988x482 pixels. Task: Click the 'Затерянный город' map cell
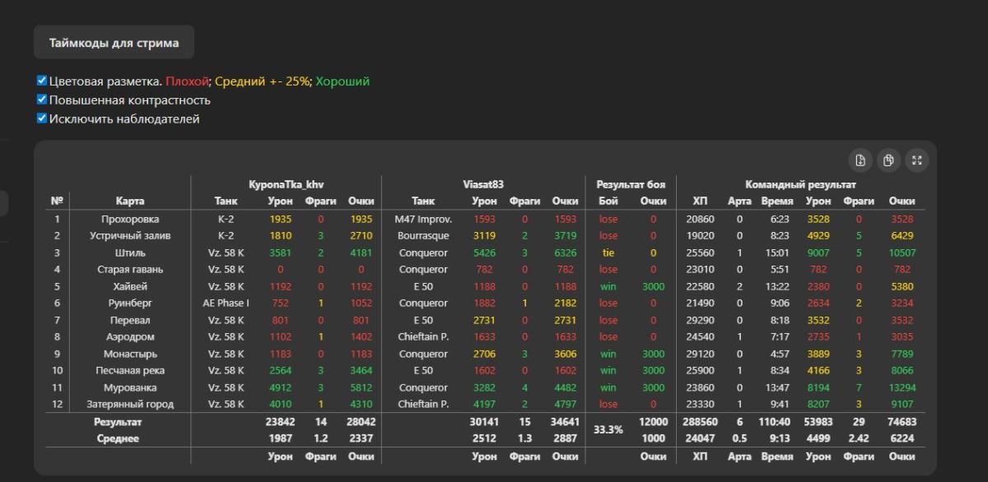pyautogui.click(x=130, y=405)
